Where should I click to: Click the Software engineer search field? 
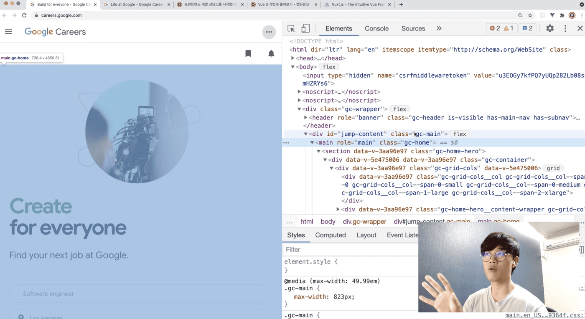pyautogui.click(x=140, y=294)
